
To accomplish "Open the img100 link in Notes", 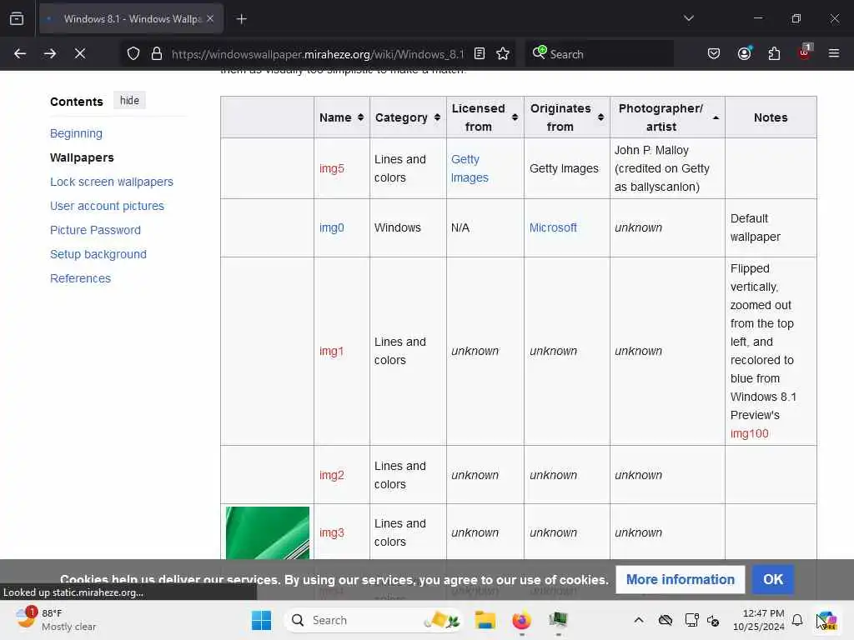I will click(750, 433).
